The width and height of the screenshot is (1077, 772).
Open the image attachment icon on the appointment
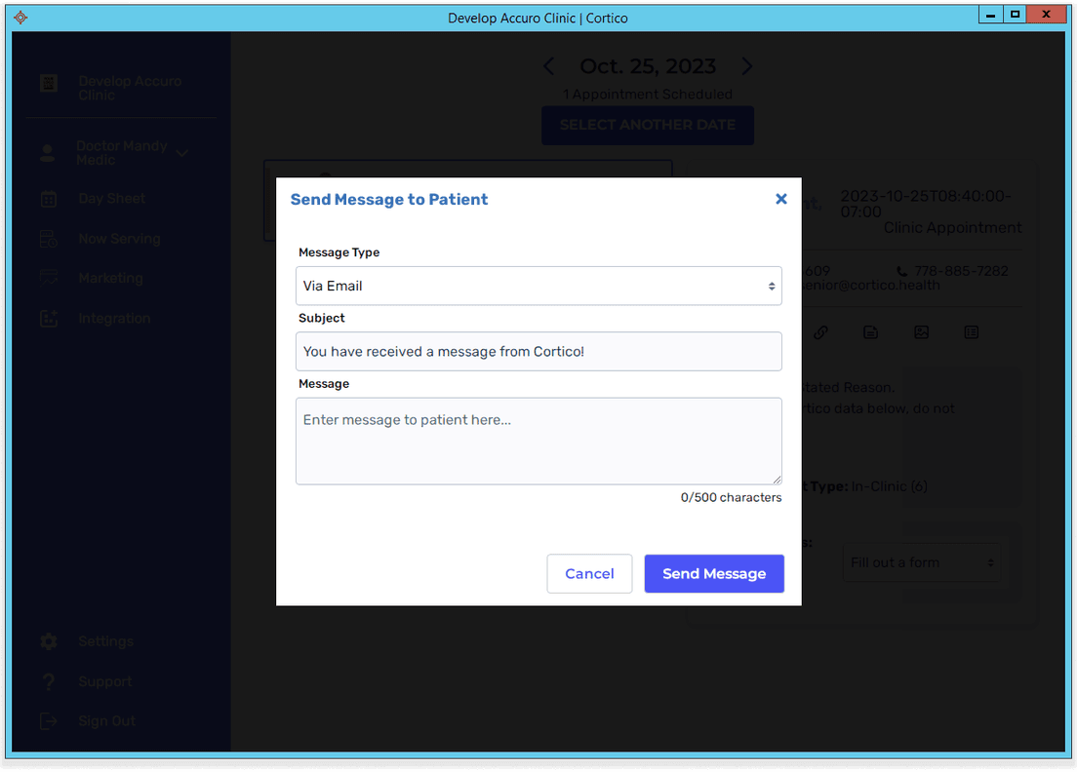(922, 331)
